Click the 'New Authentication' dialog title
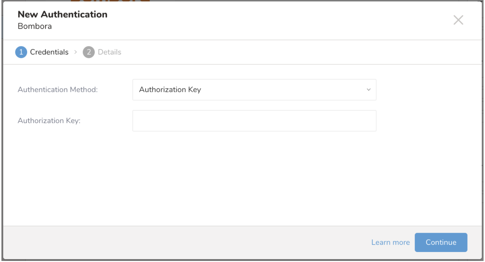485x262 pixels. (x=63, y=14)
